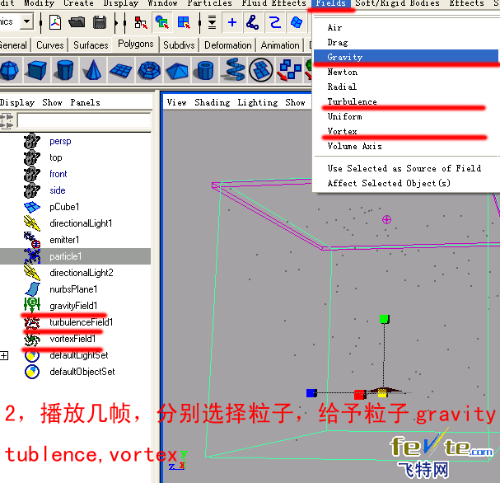Click the blue Z-axis manipulator handle
The width and height of the screenshot is (500, 483).
point(311,392)
